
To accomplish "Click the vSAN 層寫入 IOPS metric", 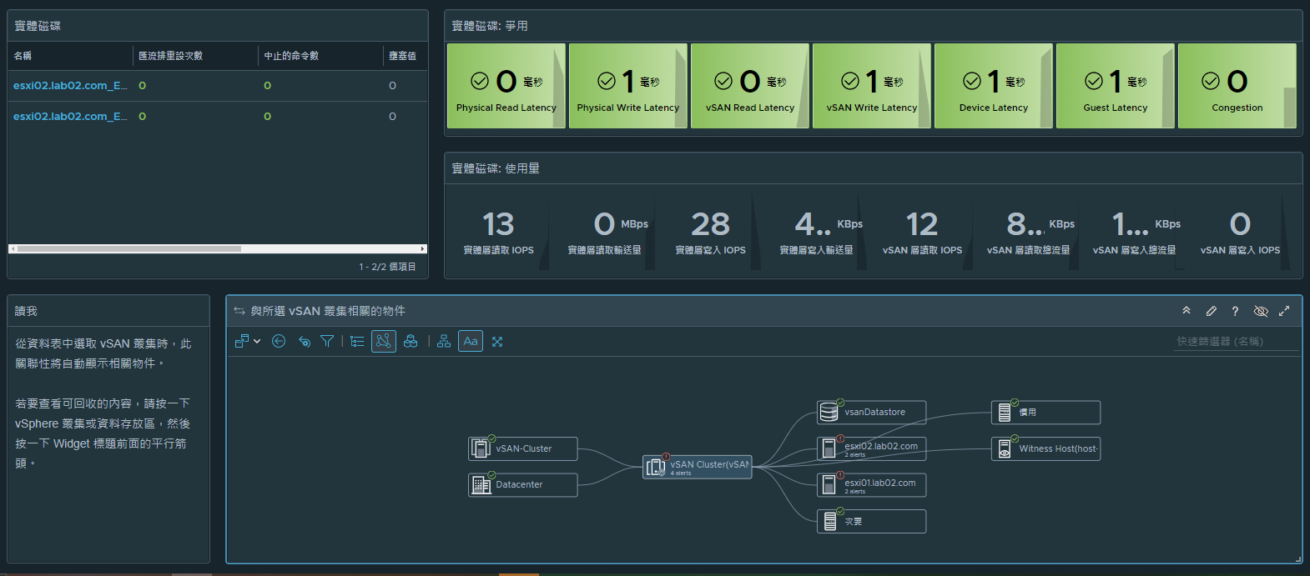I will 1241,232.
